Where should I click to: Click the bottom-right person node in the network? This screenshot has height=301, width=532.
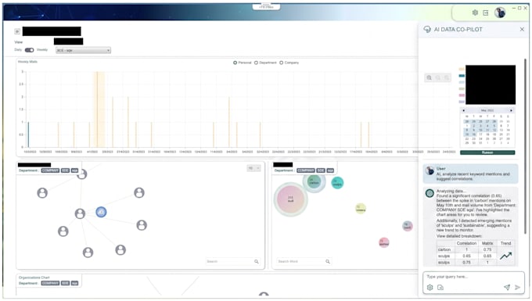click(120, 250)
